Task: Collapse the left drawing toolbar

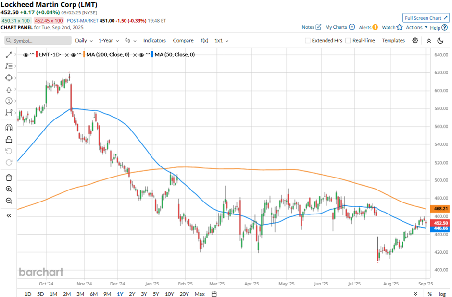Action: (9, 215)
